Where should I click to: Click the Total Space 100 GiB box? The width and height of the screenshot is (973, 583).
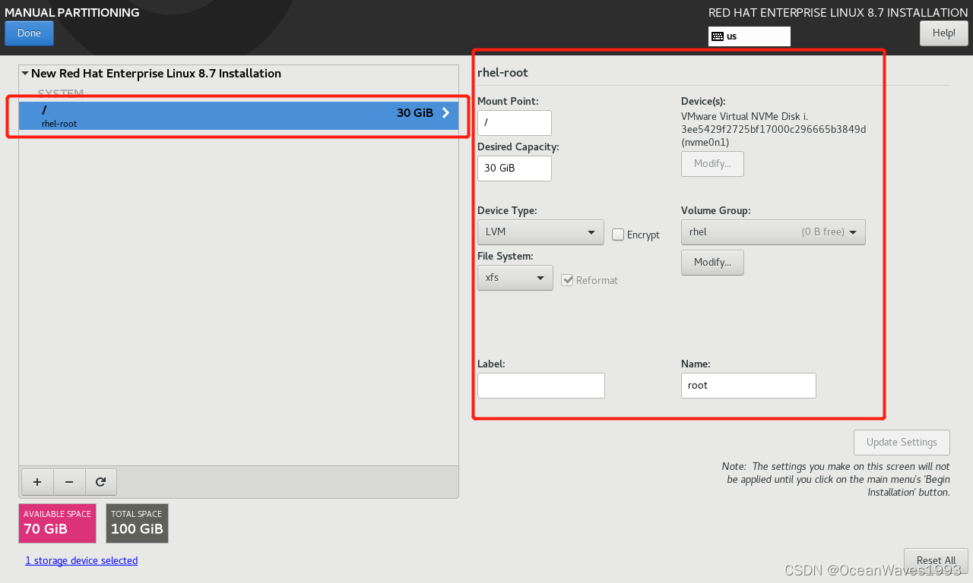click(137, 524)
